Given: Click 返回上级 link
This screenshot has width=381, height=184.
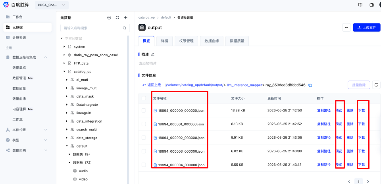Looking at the screenshot, I should point(152,85).
